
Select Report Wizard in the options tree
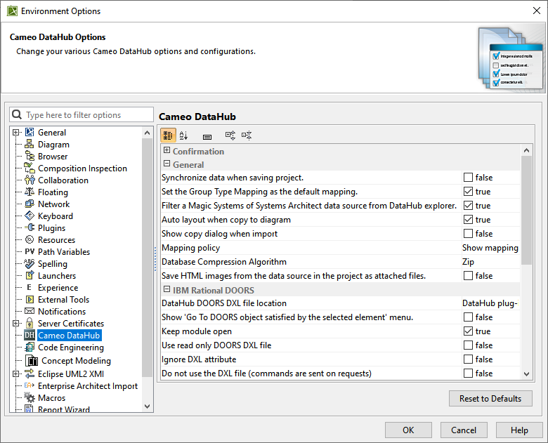pos(64,409)
